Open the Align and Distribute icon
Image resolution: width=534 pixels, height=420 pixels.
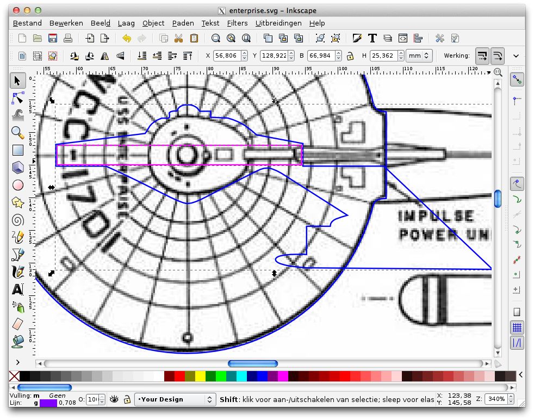click(418, 38)
